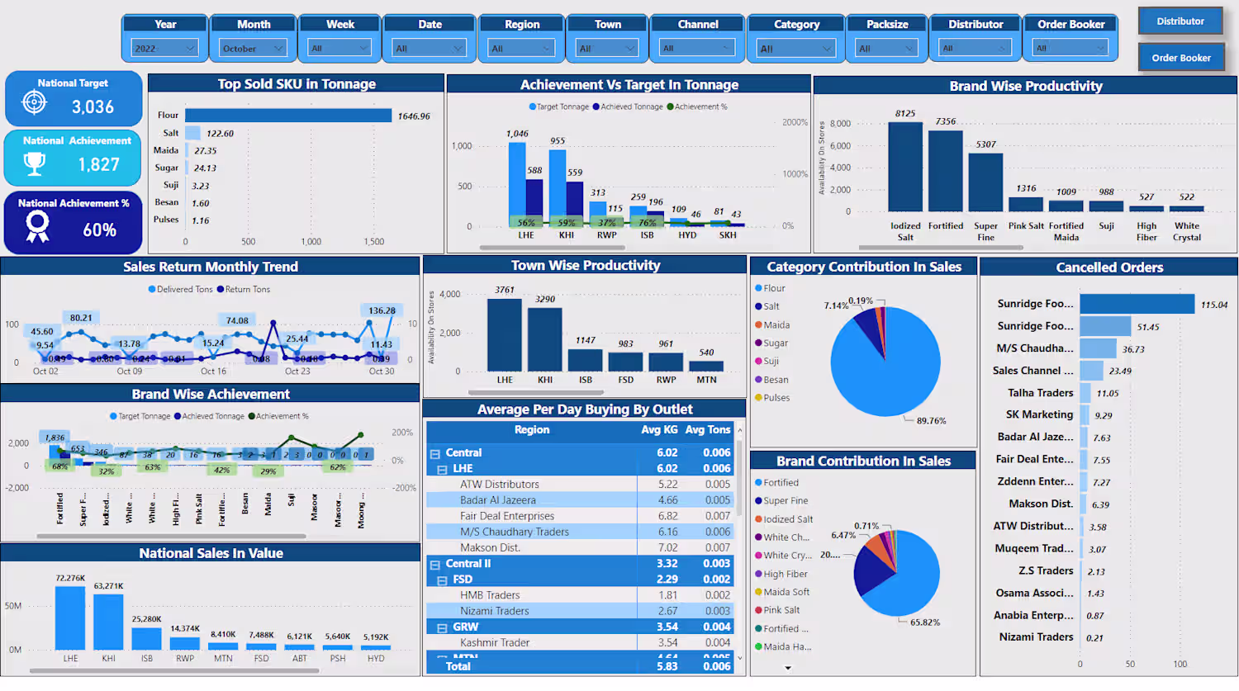1239x691 pixels.
Task: Select Flour legend item in category chart
Action: [x=770, y=288]
